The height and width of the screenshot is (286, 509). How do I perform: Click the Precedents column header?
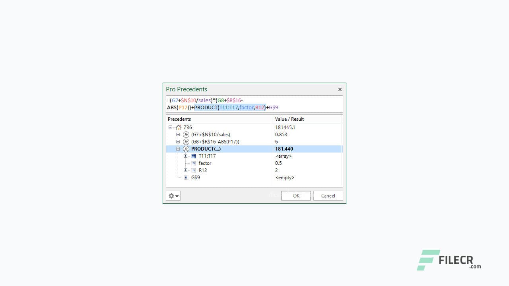tap(179, 119)
